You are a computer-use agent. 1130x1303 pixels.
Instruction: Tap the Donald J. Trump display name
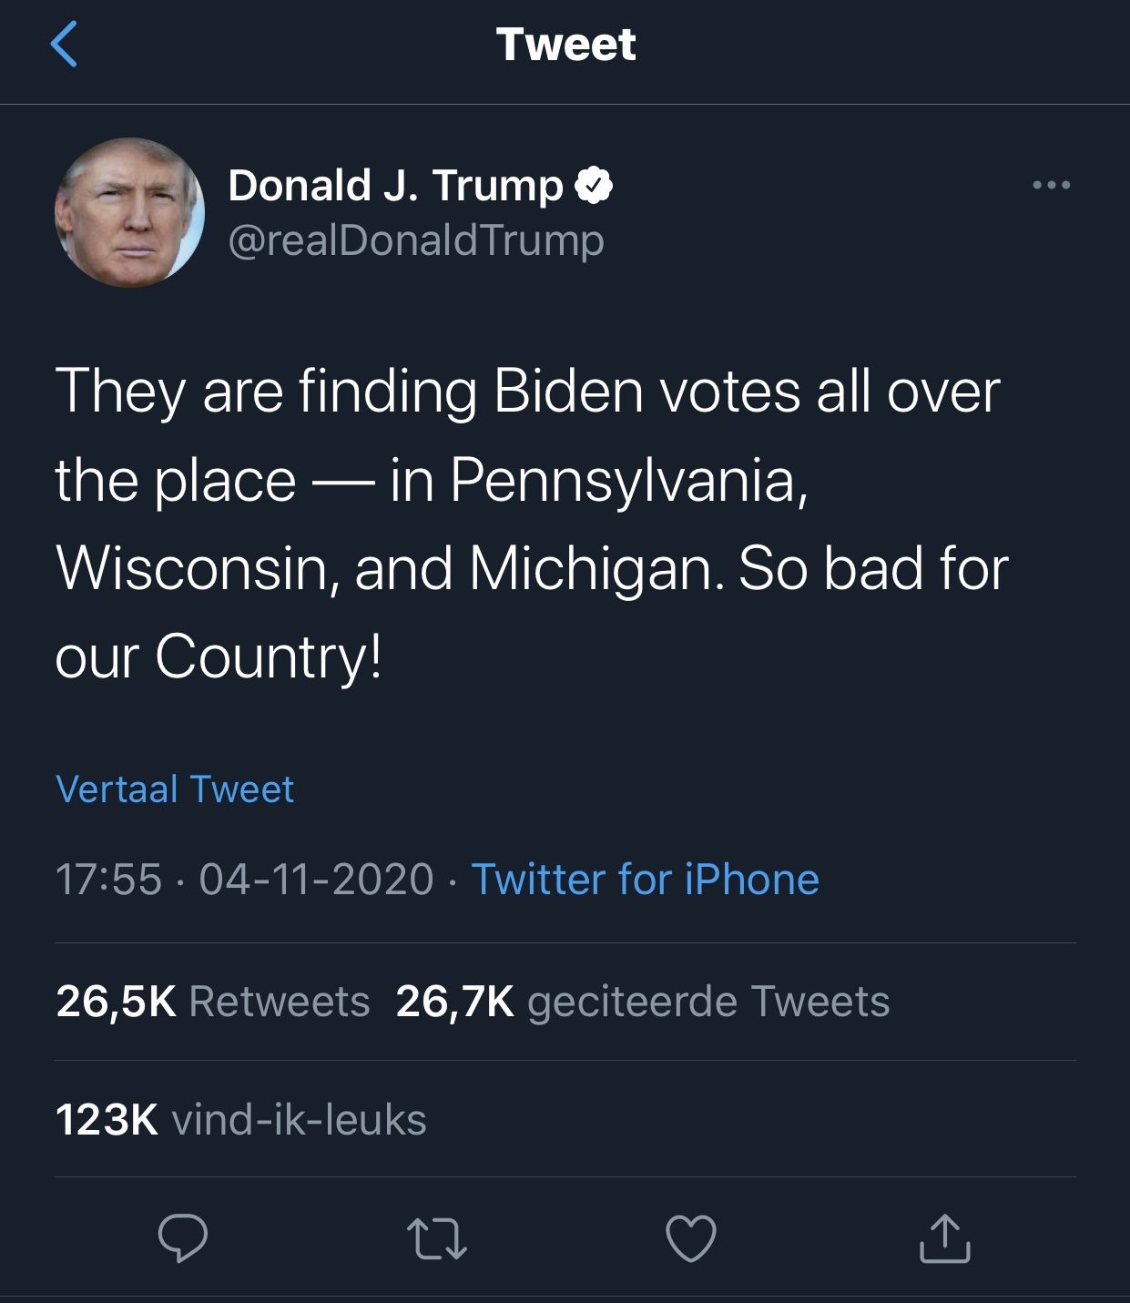[396, 186]
